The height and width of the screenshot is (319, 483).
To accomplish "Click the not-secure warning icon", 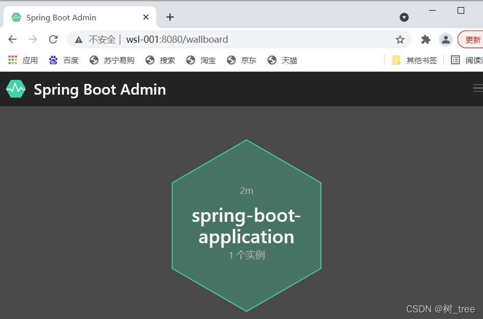I will (x=78, y=40).
